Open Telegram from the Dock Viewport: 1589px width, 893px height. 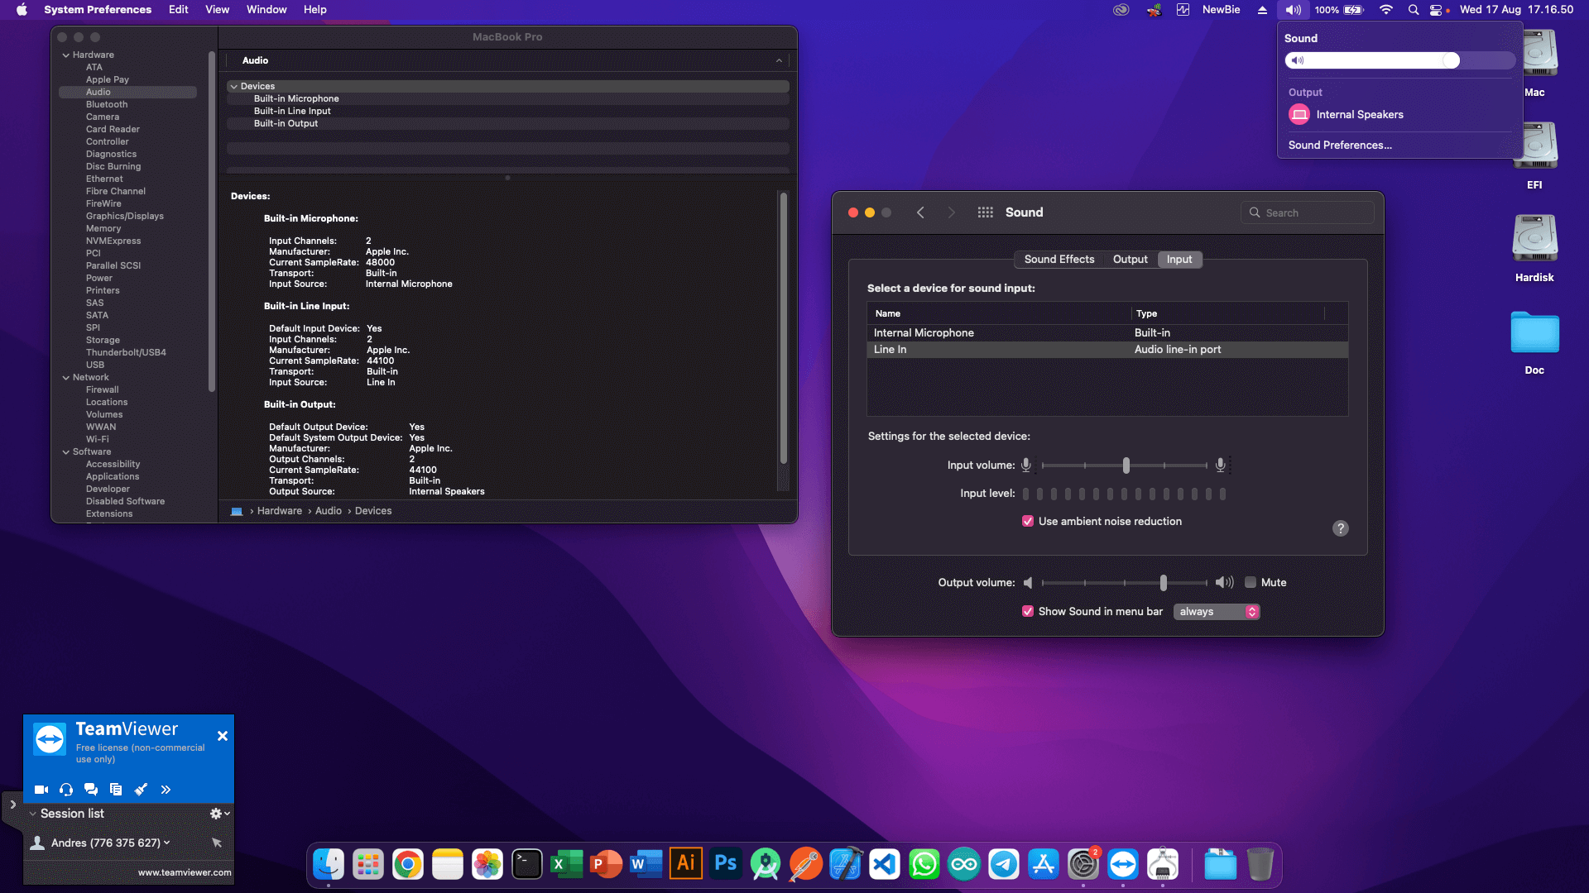pyautogui.click(x=1004, y=865)
